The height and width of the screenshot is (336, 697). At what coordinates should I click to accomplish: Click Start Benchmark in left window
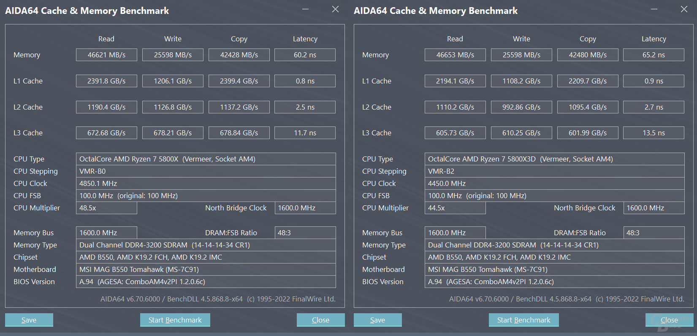point(175,320)
